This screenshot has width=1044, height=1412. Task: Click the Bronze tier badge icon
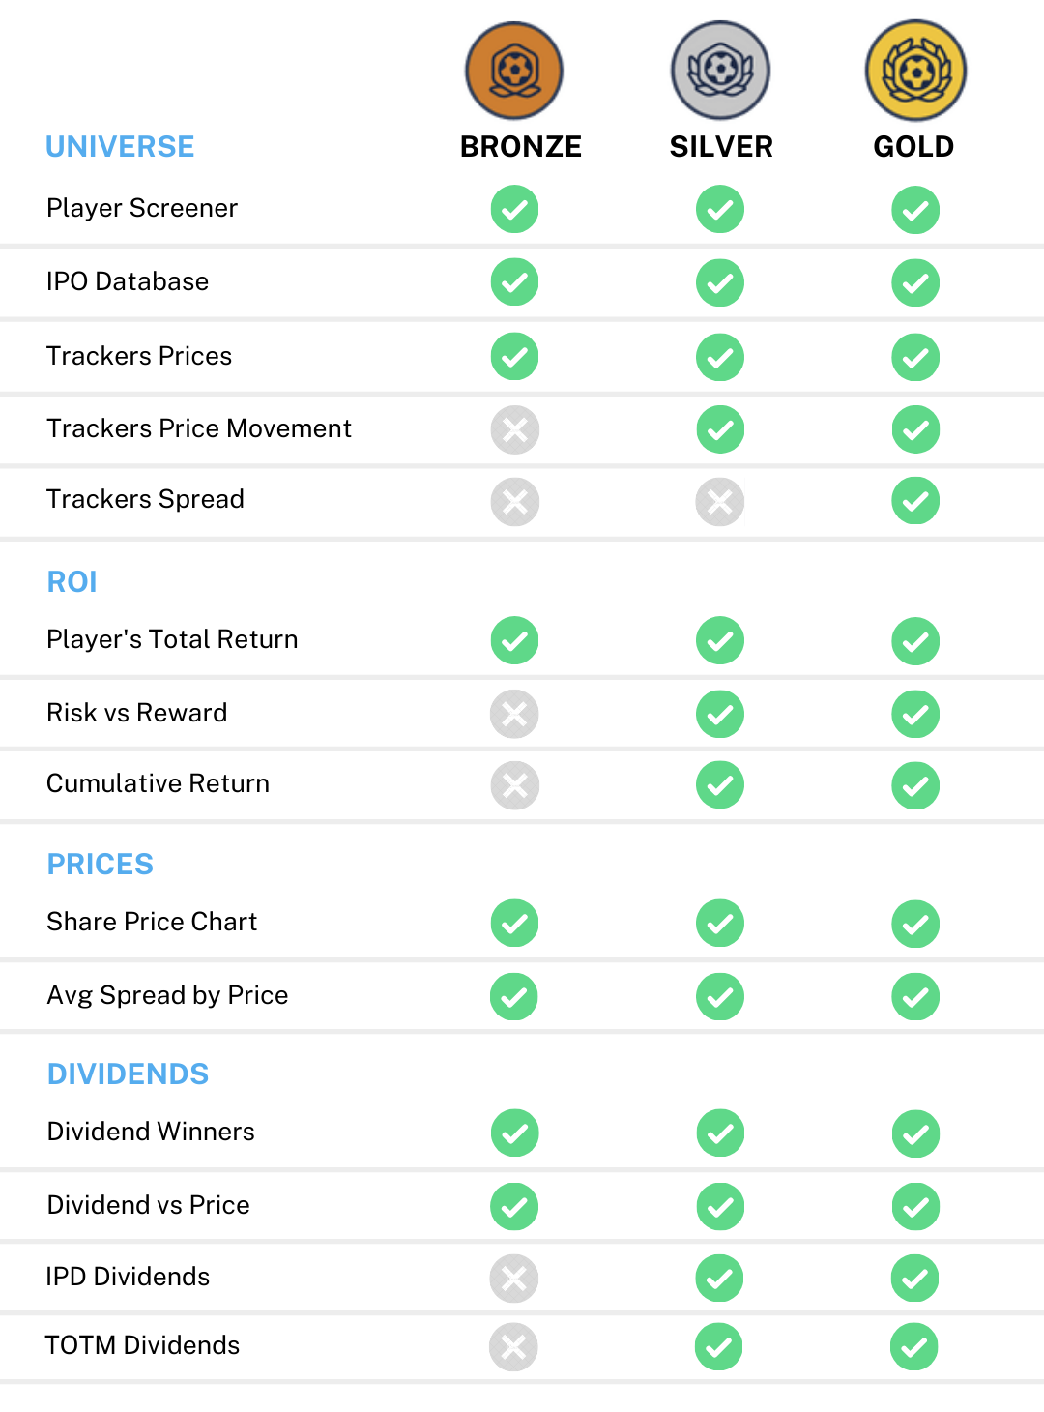pos(514,71)
